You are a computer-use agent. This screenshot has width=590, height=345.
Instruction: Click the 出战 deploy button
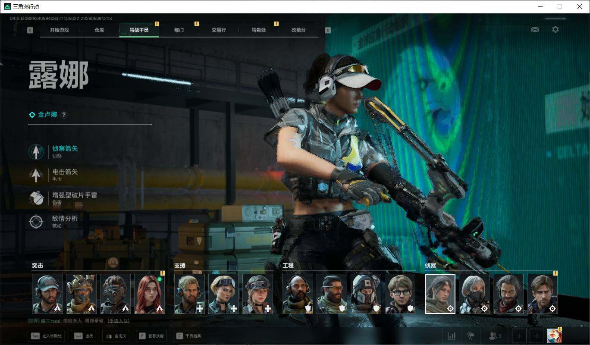point(83,336)
